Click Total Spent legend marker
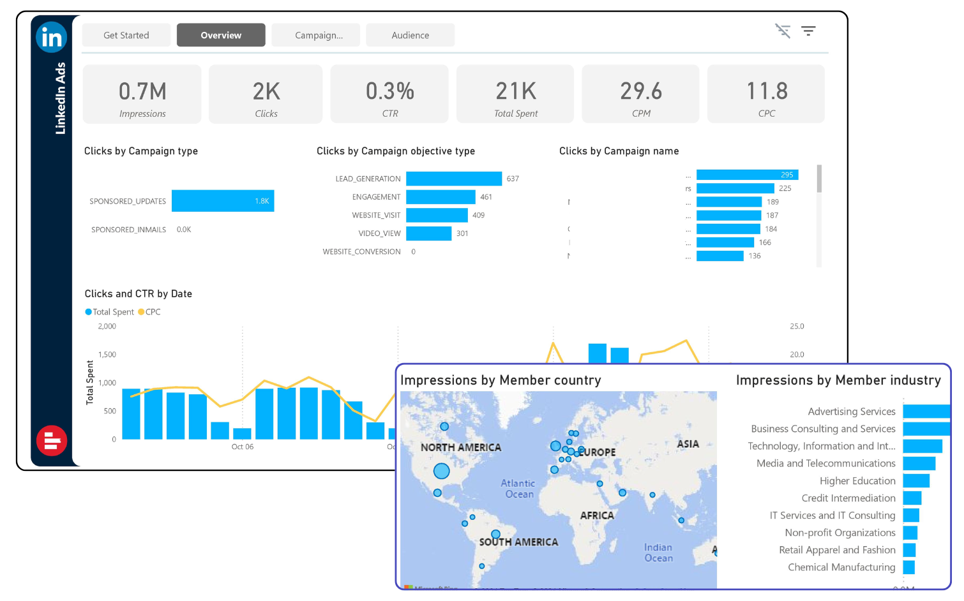 89,312
